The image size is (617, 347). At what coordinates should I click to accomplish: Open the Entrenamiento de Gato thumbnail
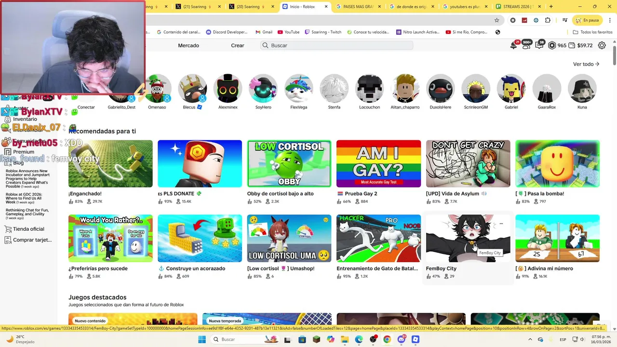(378, 238)
